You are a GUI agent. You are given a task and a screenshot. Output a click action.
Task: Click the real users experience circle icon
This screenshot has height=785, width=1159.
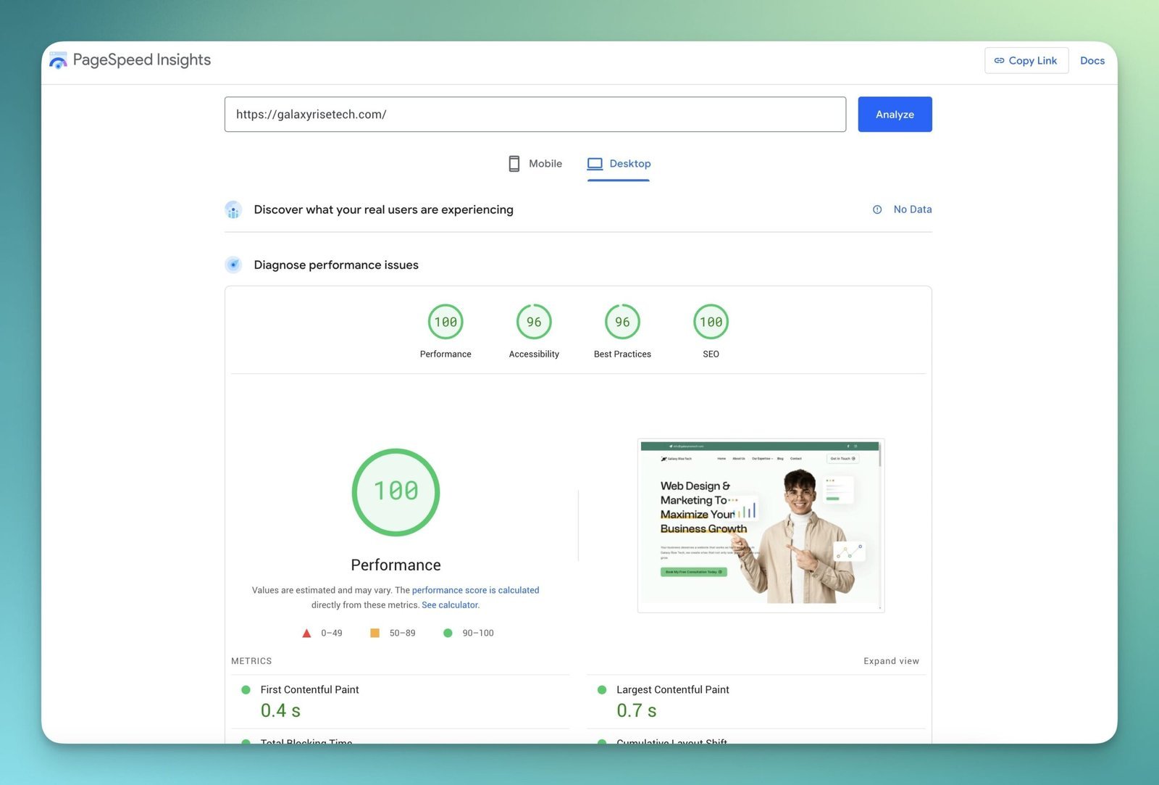pyautogui.click(x=233, y=209)
